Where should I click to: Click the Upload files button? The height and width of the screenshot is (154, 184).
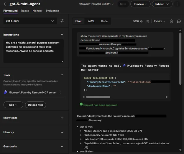pos(35,105)
